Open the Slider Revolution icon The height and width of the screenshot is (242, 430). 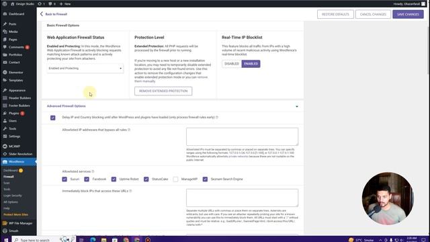point(5,154)
